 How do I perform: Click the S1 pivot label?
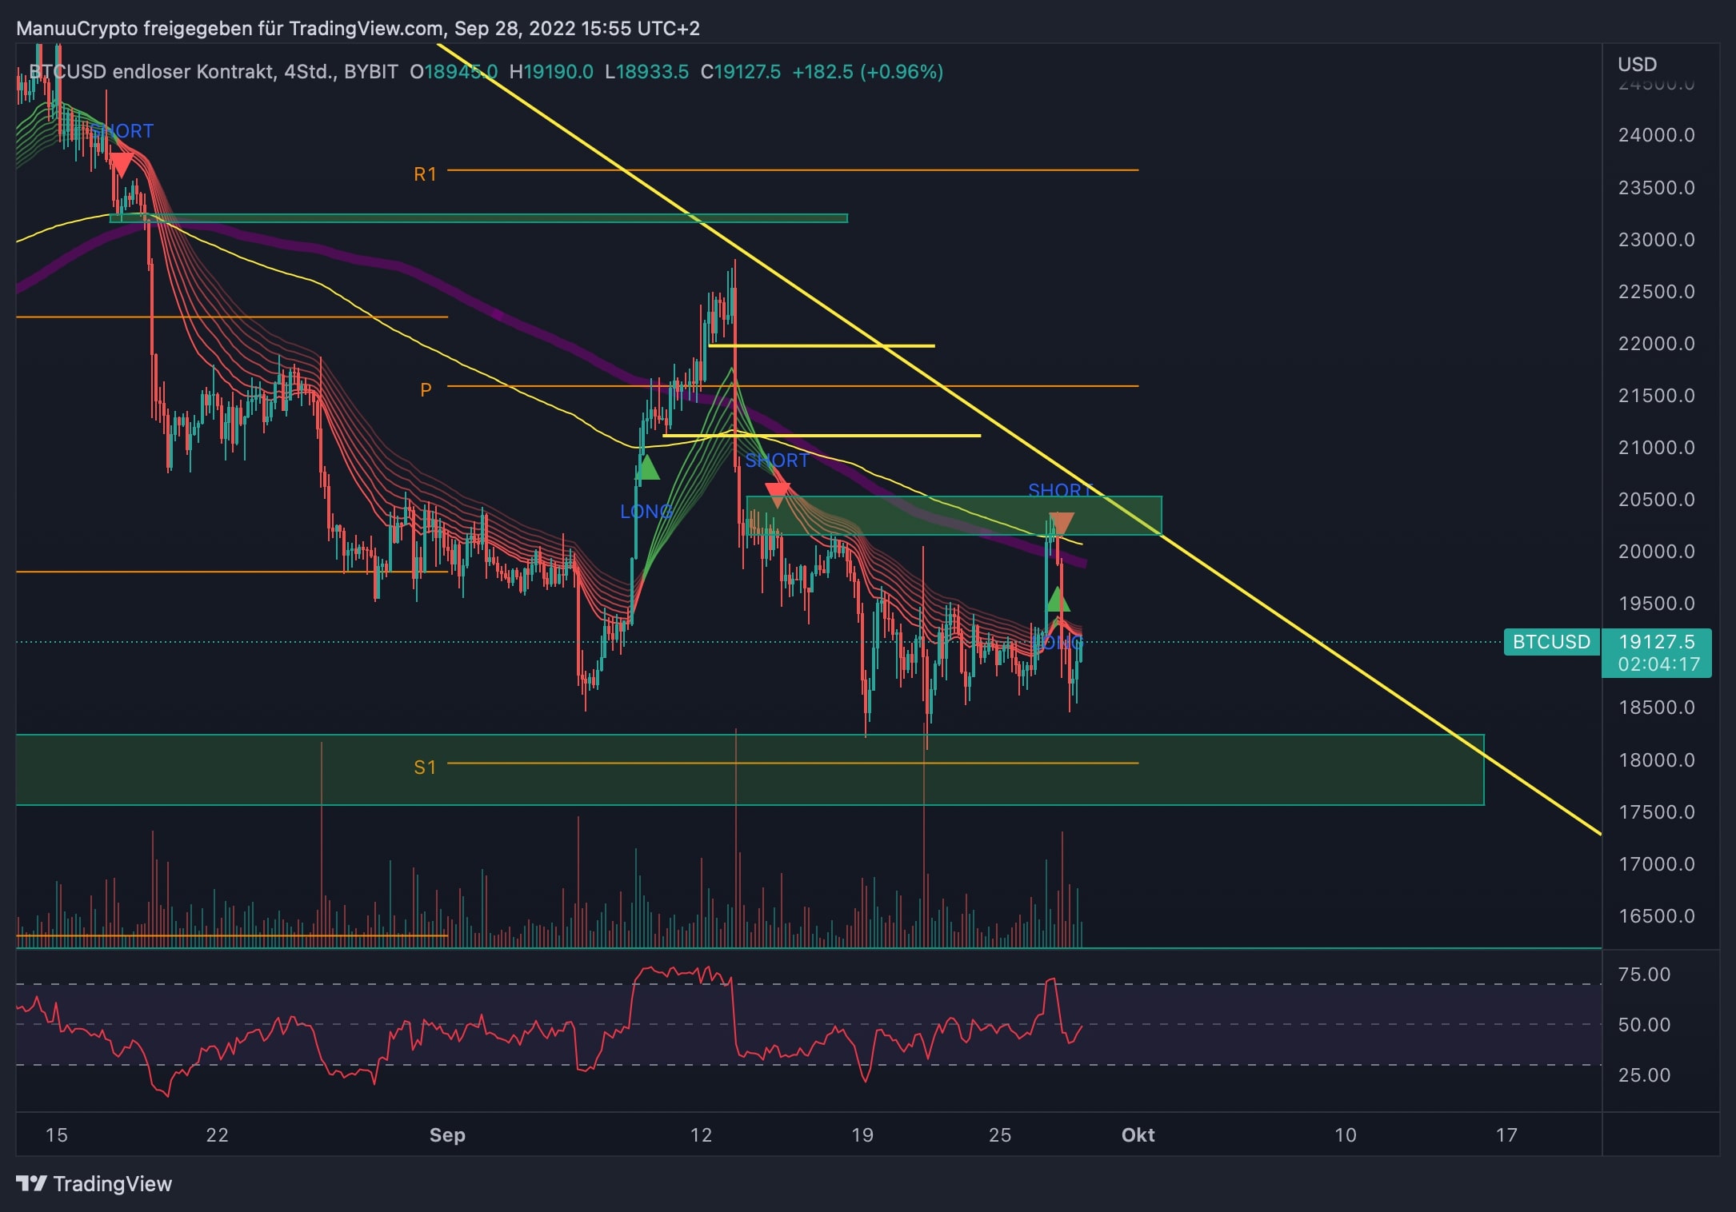(425, 767)
